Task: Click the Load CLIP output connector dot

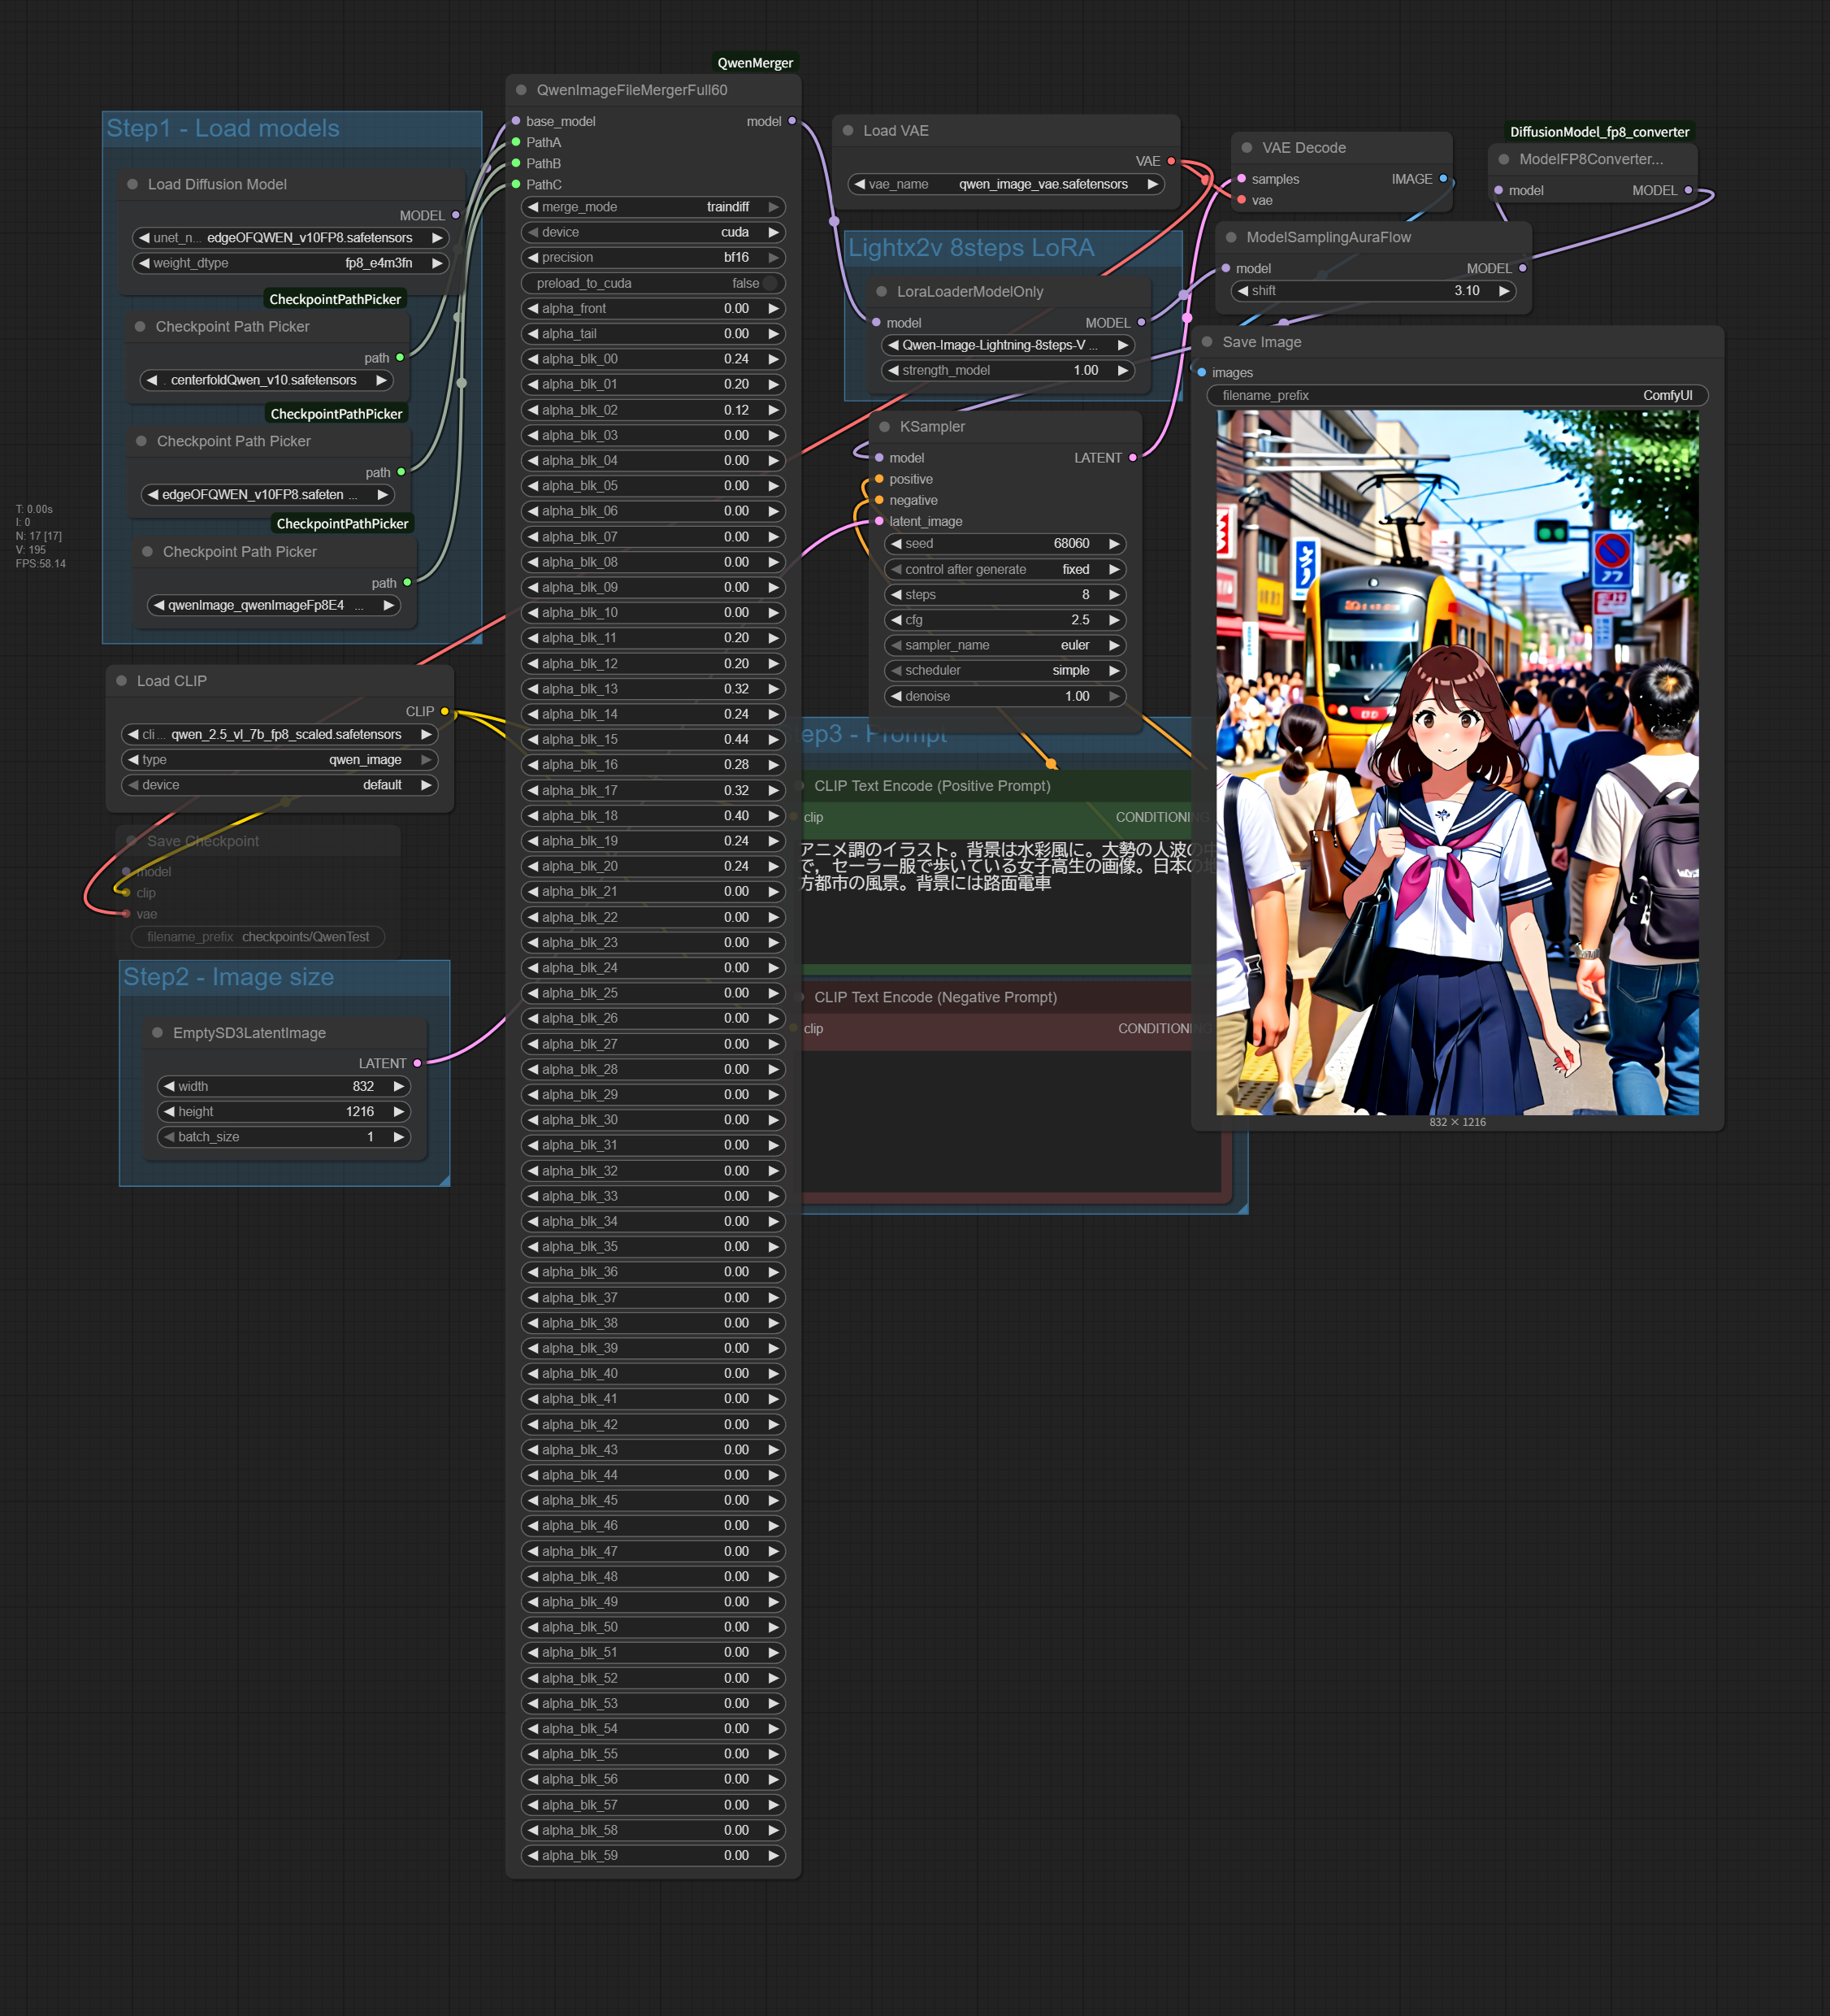Action: (x=444, y=712)
